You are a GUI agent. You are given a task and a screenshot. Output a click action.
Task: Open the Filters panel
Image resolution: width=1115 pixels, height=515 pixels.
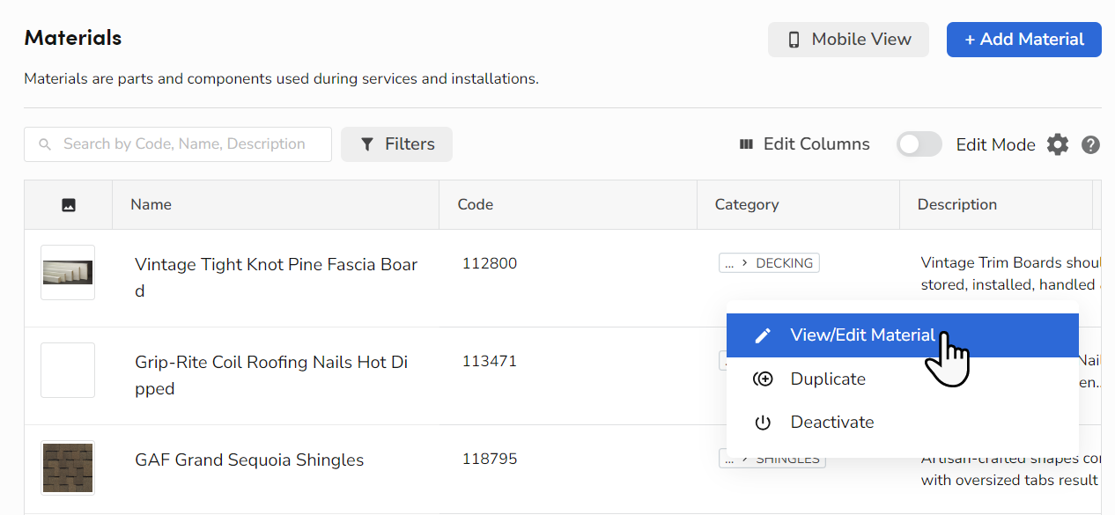coord(396,144)
